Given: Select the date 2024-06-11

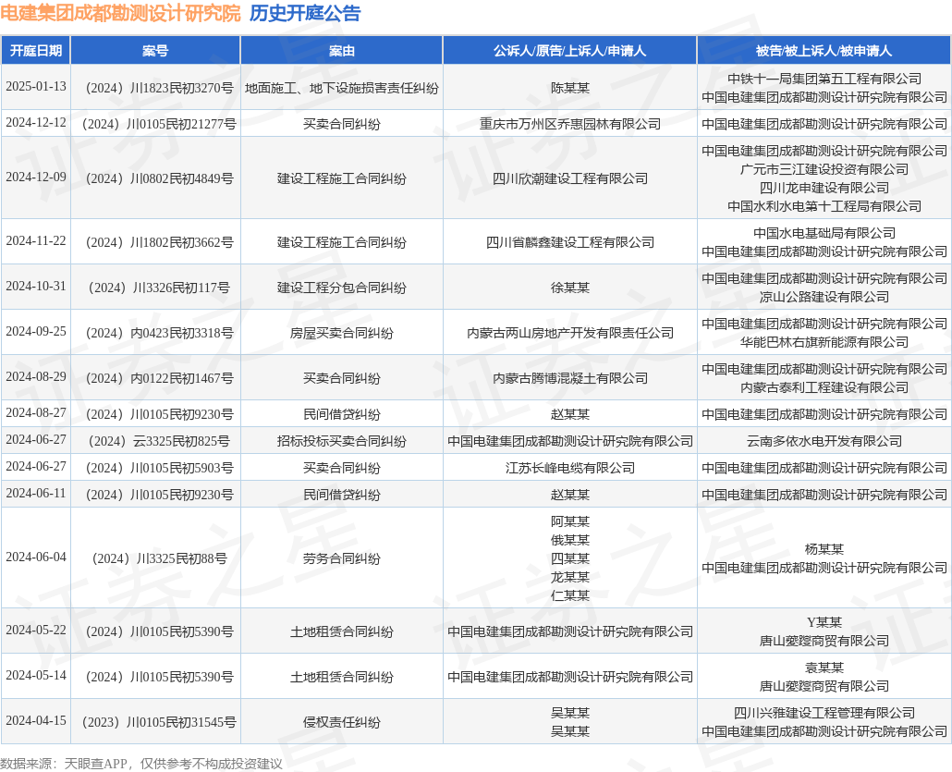Looking at the screenshot, I should 36,493.
